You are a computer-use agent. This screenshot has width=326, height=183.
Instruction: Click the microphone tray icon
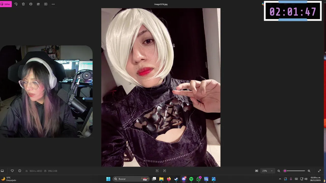[x=291, y=179]
